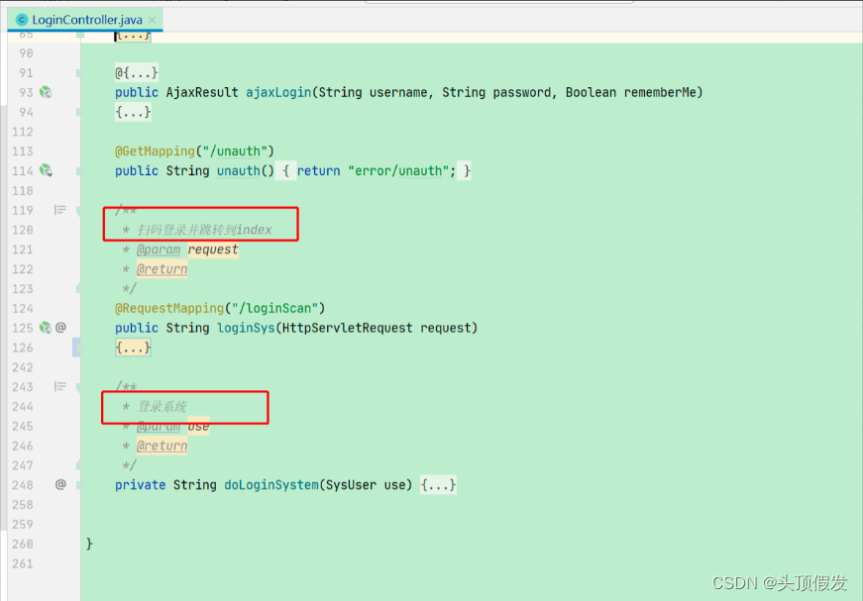Click the rendered-doc gutter icon on line 119
The image size is (863, 601).
(x=61, y=210)
